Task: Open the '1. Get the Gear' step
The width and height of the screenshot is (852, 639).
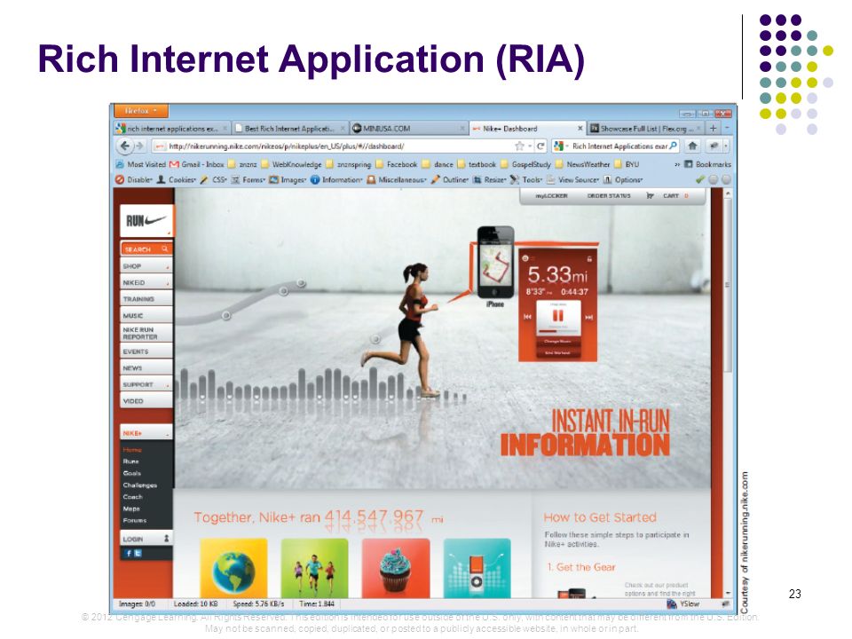Action: (x=580, y=567)
